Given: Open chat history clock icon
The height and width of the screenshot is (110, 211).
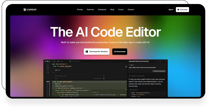Looking at the screenshot, I should 160,61.
